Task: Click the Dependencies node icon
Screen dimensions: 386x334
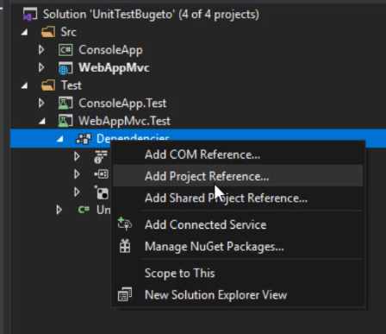Action: pyautogui.click(x=84, y=139)
